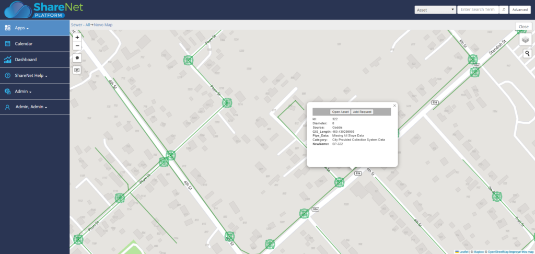
Task: Select the polygon draw tool
Action: click(x=77, y=58)
